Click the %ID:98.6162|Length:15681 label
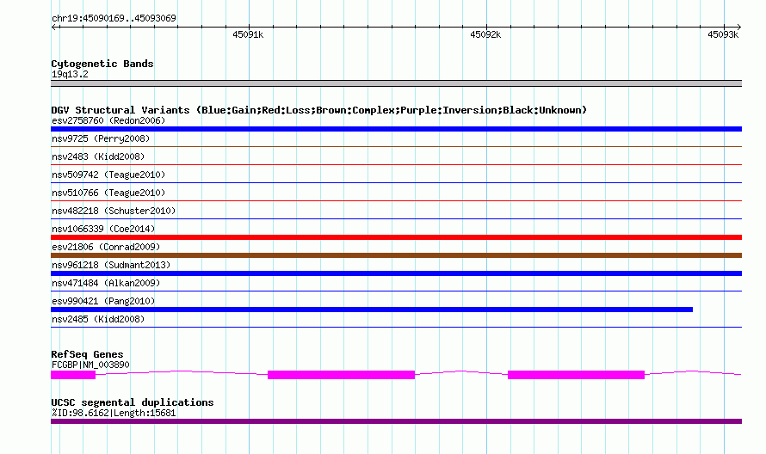 (114, 413)
